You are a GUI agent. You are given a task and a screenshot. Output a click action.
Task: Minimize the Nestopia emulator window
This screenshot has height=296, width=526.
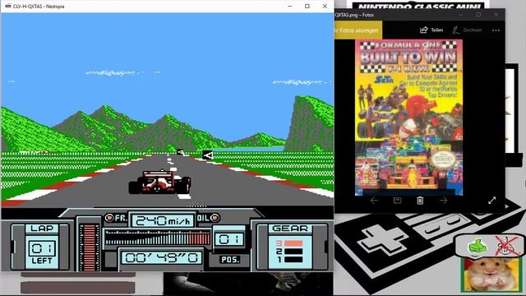tap(290, 6)
